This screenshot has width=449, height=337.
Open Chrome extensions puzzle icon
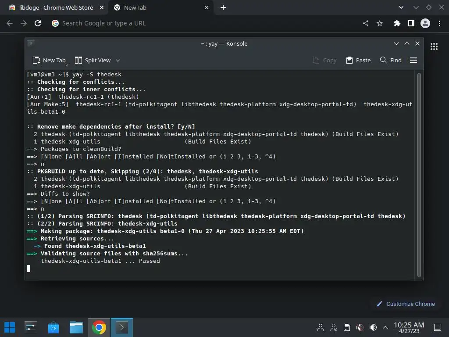click(x=397, y=23)
